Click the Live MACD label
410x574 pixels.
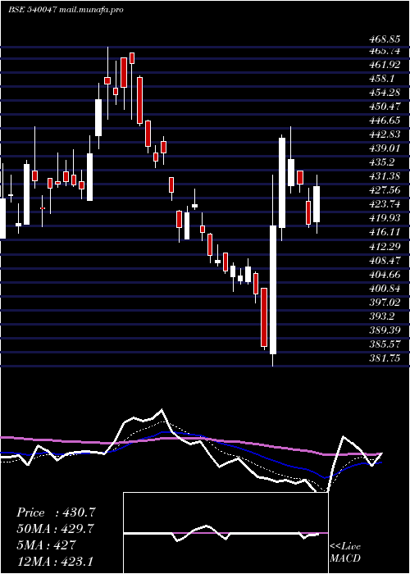click(345, 553)
